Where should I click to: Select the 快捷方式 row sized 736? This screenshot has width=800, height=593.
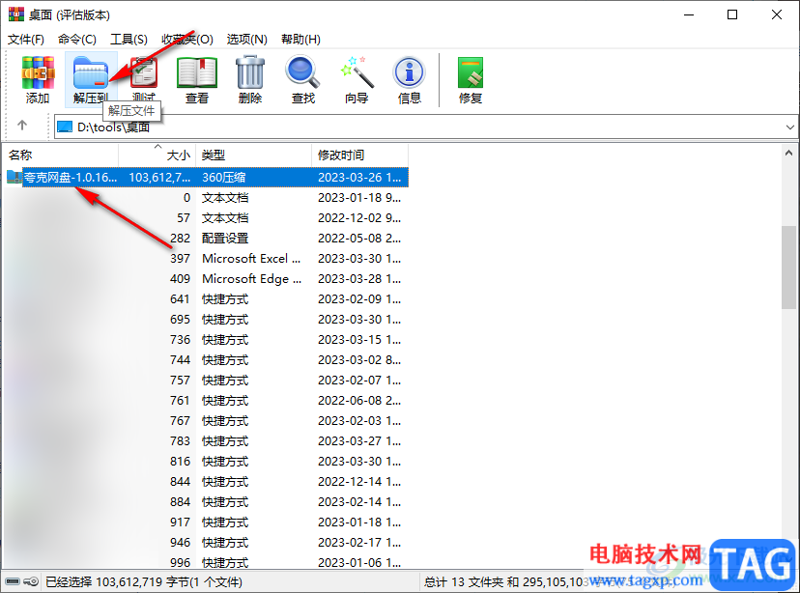pyautogui.click(x=207, y=340)
